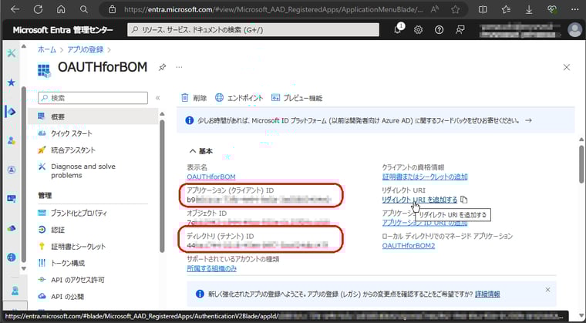
Task: Pin OAUTHforBOM blade with pin icon
Action: pos(162,67)
